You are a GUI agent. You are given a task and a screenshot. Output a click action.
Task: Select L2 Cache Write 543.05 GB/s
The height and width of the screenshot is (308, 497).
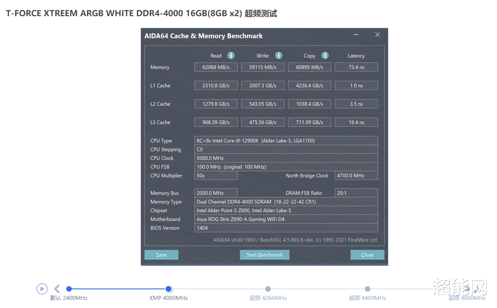pos(263,104)
